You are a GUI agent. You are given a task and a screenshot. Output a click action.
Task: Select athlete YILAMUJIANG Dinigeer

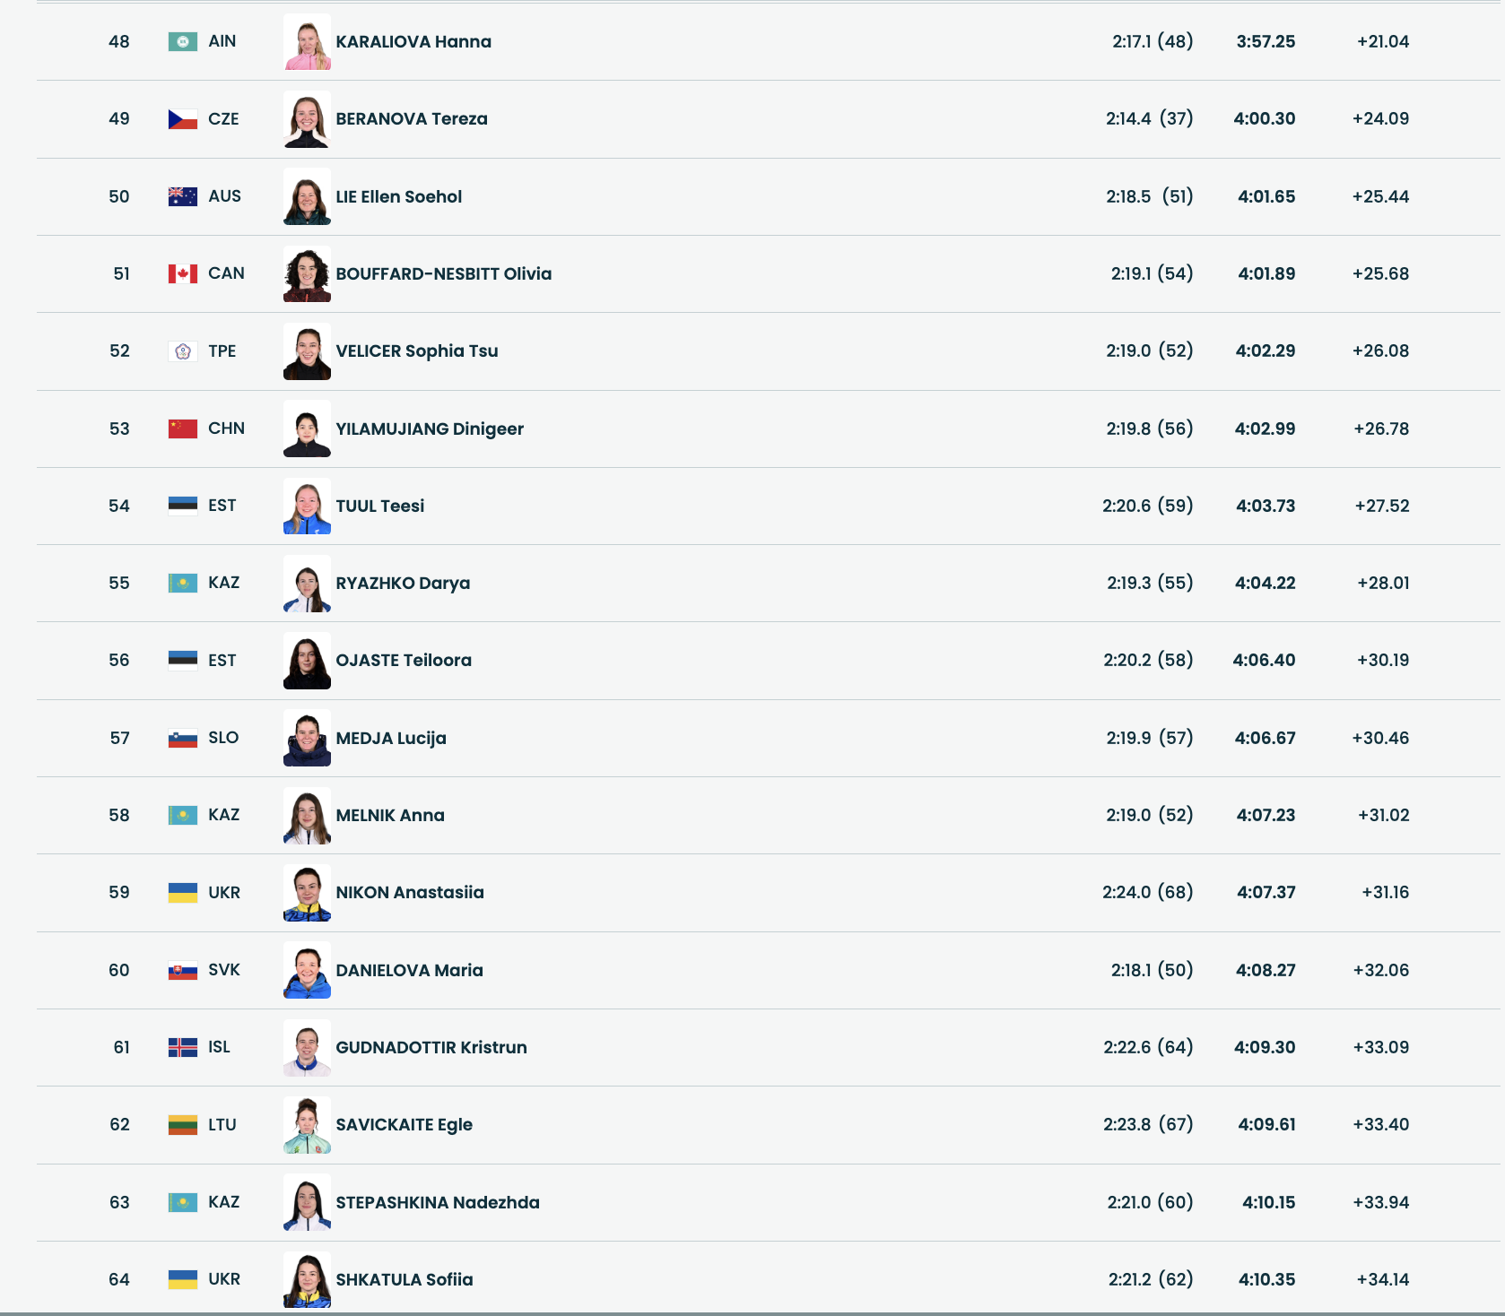[430, 429]
